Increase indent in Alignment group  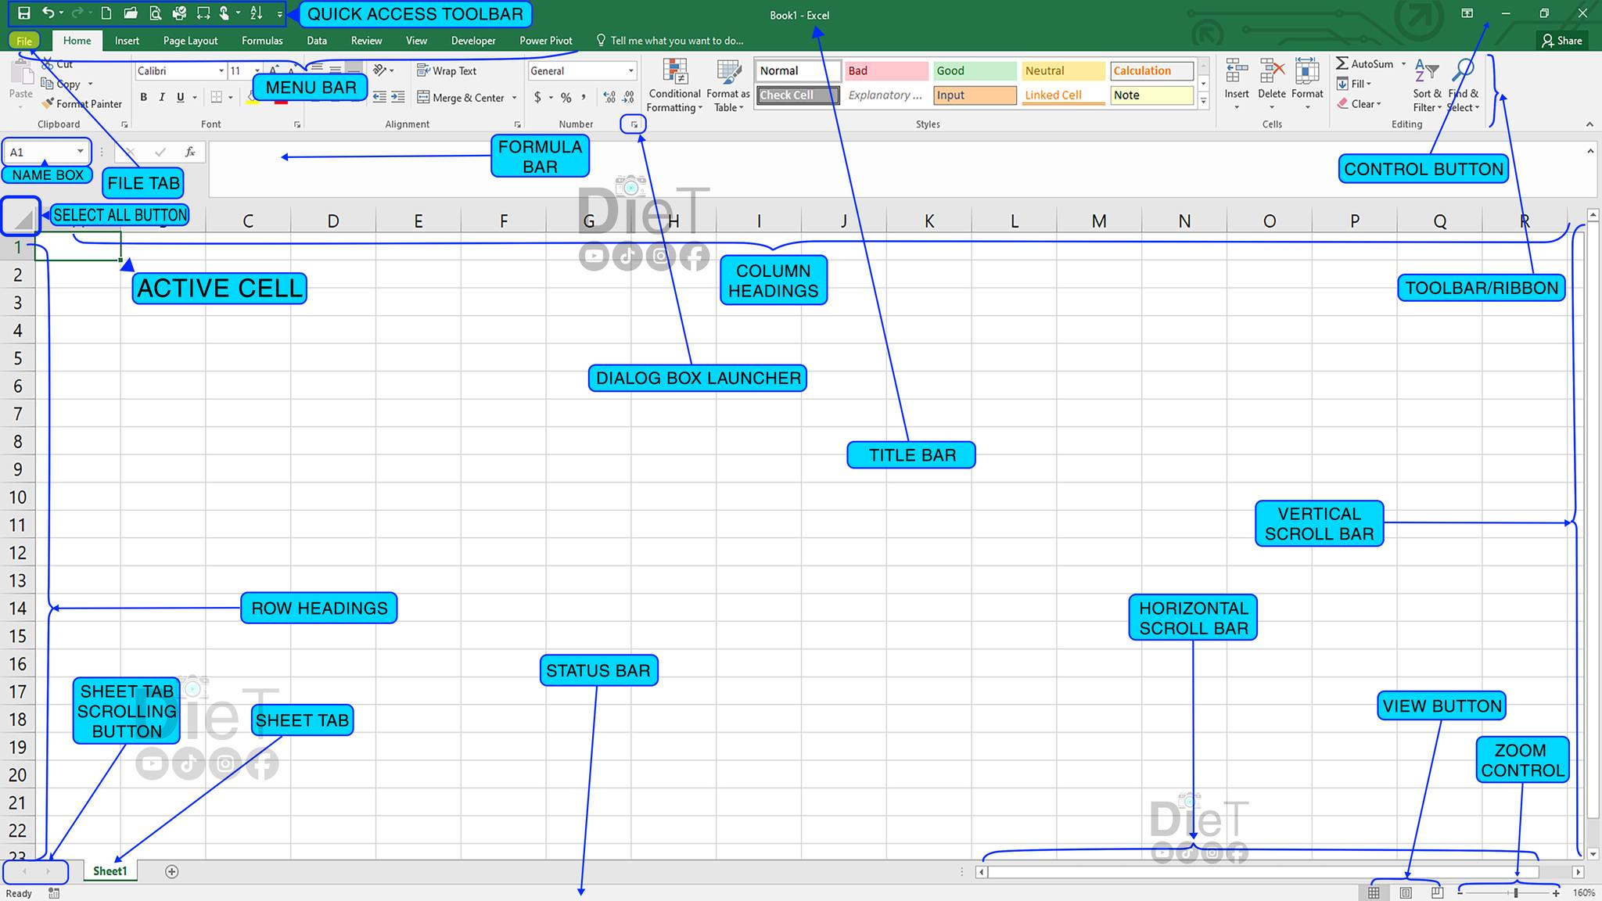tap(398, 98)
